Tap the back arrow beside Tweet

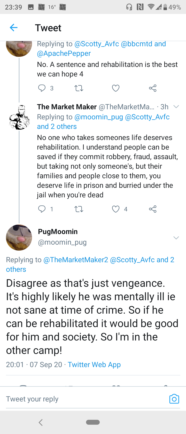click(x=13, y=27)
